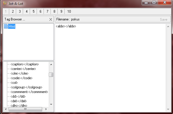Select the Html tree node
This screenshot has height=114, width=173.
tap(12, 26)
